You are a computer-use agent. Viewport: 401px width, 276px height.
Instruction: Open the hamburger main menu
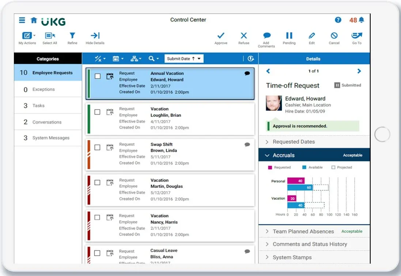pyautogui.click(x=22, y=20)
